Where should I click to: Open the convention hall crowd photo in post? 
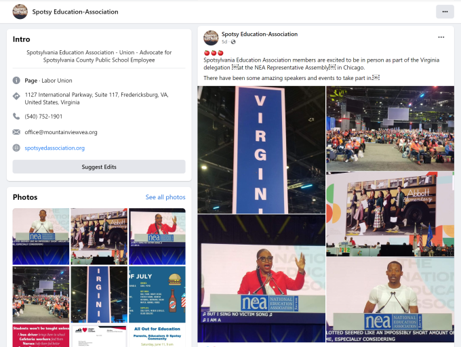[390, 128]
